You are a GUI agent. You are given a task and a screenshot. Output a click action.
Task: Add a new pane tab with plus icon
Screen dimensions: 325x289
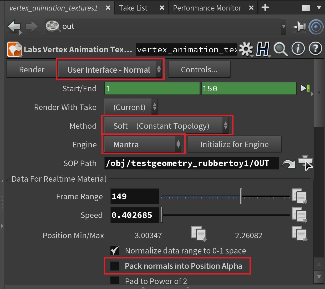265,7
